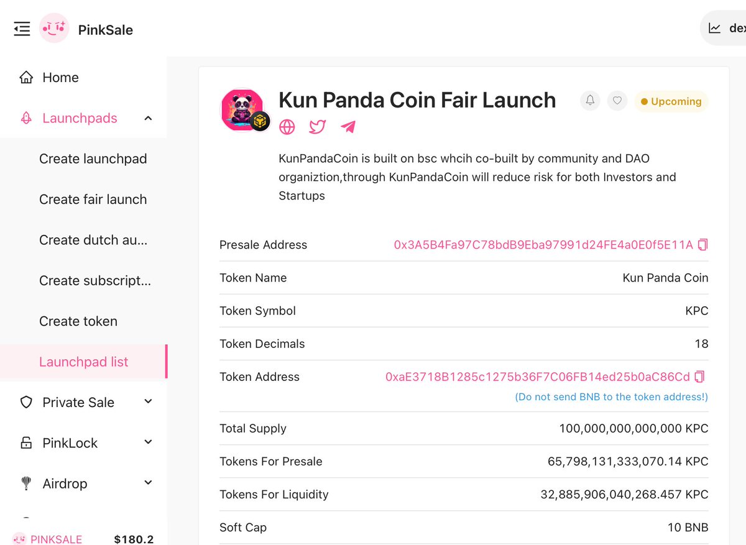This screenshot has width=746, height=545.
Task: Click the Total Supply value
Action: click(633, 429)
